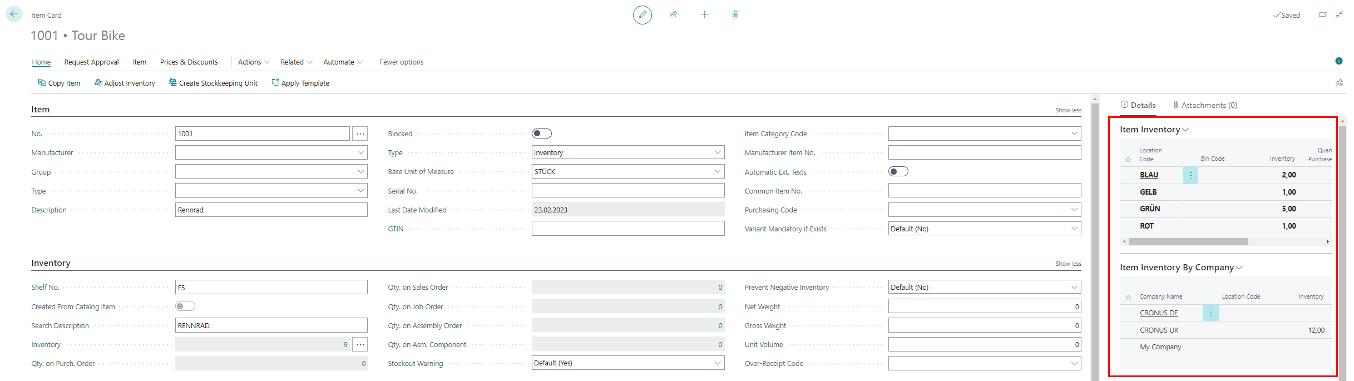Open the Prices & Discounts menu
The height and width of the screenshot is (381, 1354).
(189, 62)
